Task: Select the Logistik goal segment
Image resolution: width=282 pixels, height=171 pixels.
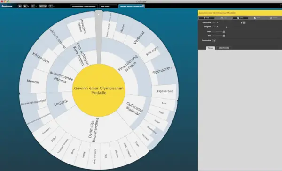Action: click(61, 103)
